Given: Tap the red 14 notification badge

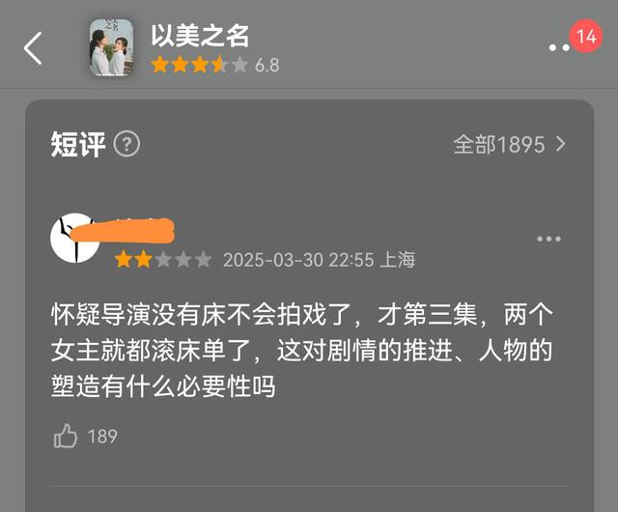Looking at the screenshot, I should [586, 37].
